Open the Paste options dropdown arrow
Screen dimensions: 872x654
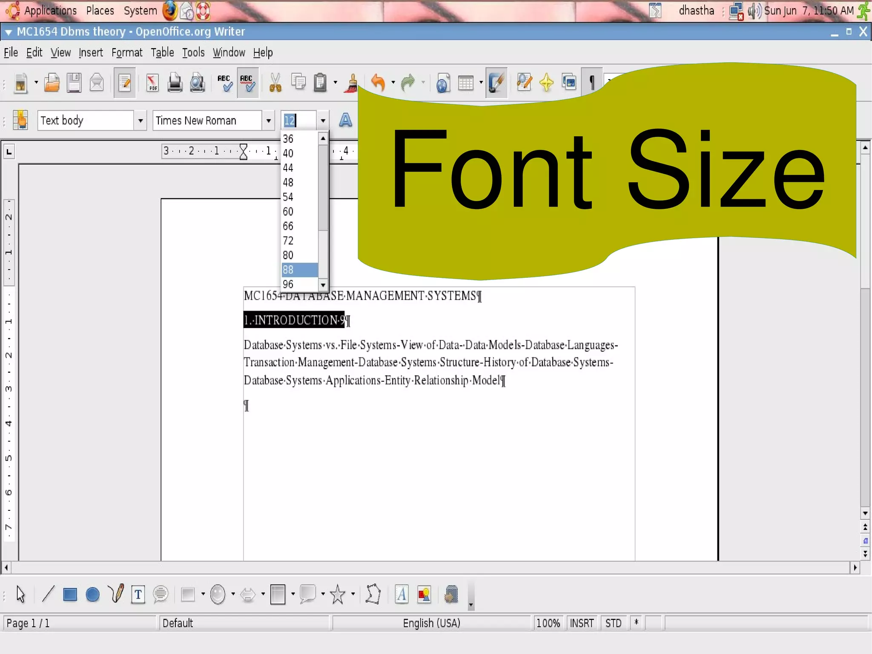pyautogui.click(x=336, y=83)
